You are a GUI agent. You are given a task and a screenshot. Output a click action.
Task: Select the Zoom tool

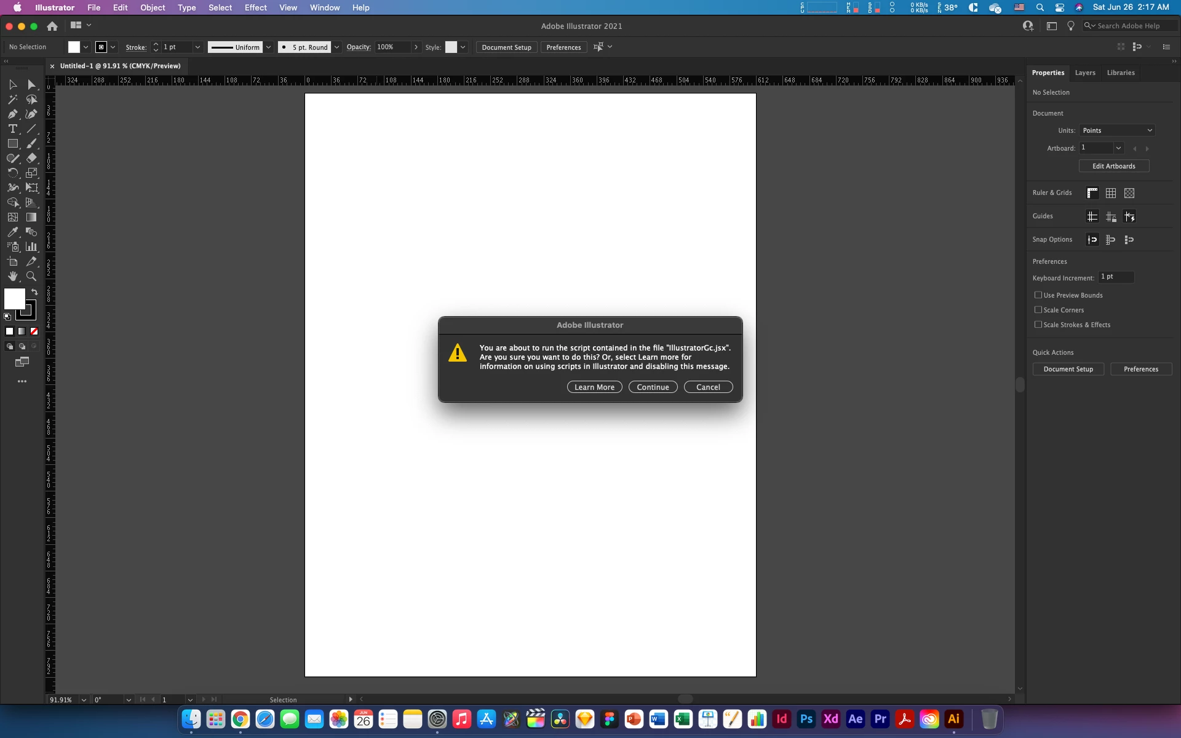point(31,276)
